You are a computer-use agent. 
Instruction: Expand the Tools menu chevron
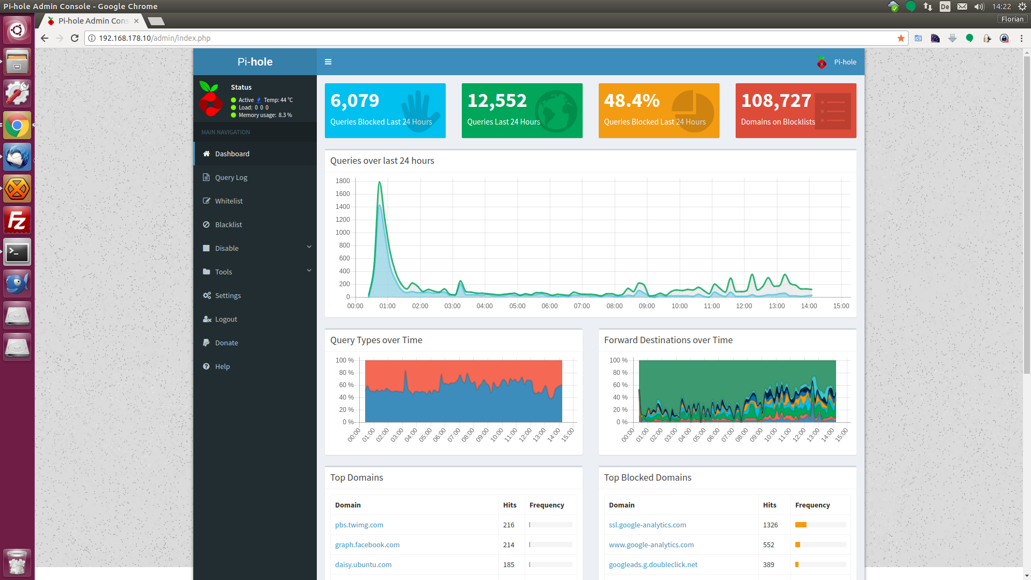pos(309,271)
